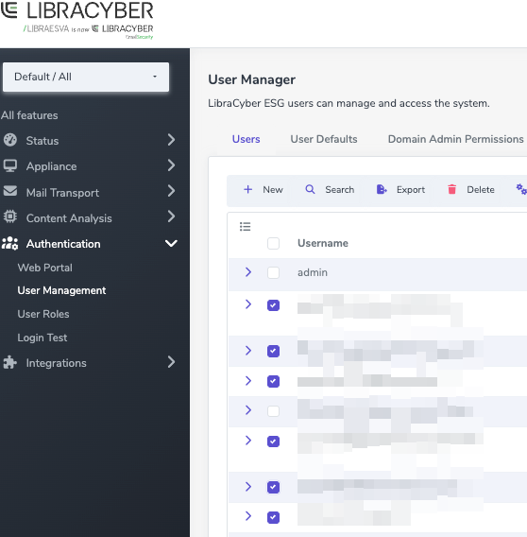Click the New button label
This screenshot has height=537, width=527.
pyautogui.click(x=273, y=190)
